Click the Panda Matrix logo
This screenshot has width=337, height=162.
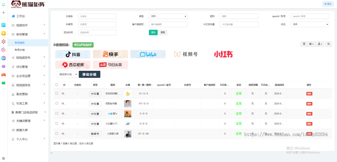(28, 4)
